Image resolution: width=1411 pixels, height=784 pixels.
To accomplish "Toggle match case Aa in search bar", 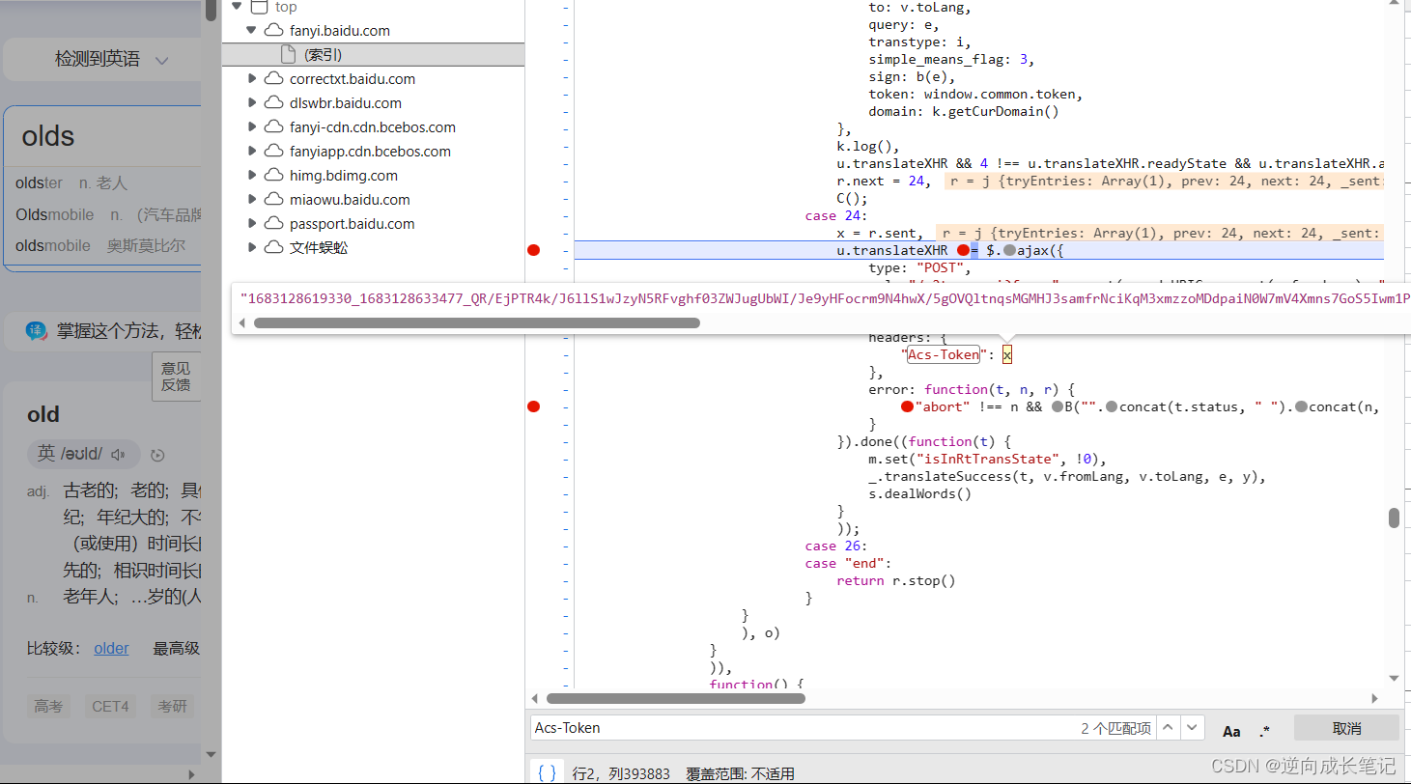I will (1231, 731).
